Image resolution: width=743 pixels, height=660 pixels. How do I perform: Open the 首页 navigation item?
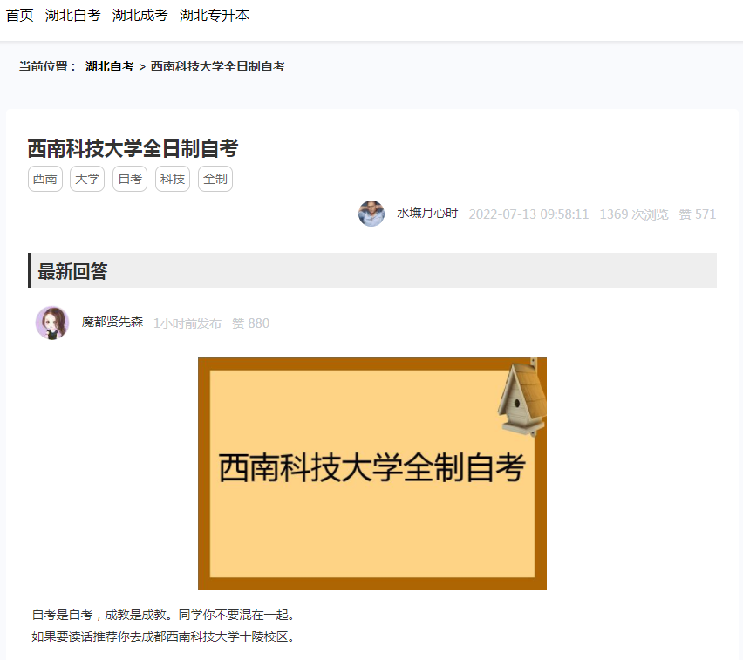coord(19,15)
